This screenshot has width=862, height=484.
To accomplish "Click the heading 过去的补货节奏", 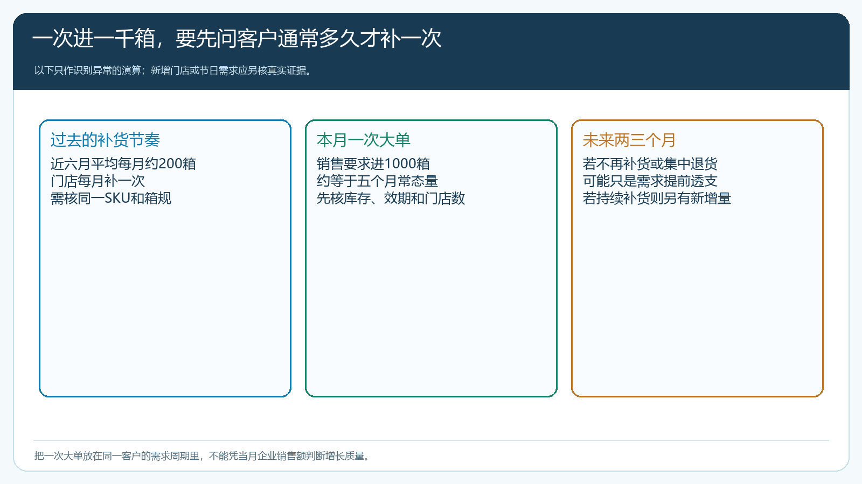I will [105, 140].
